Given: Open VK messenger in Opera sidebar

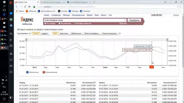Looking at the screenshot, I should (x=11, y=25).
